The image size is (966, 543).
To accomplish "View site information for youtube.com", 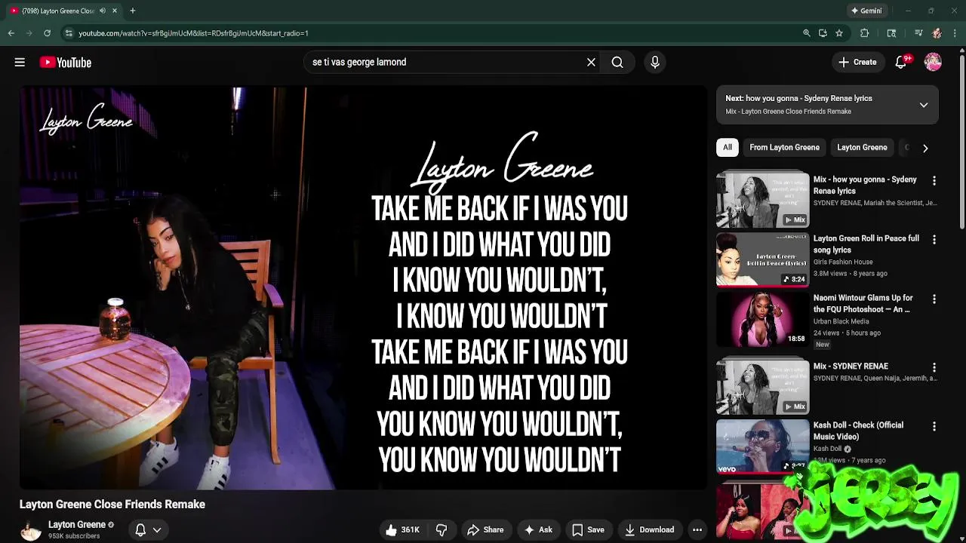I will [69, 33].
